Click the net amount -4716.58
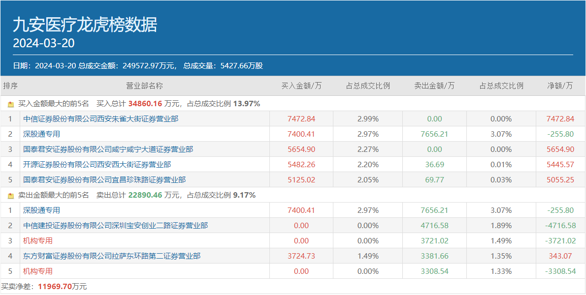586x295 pixels. click(x=560, y=226)
